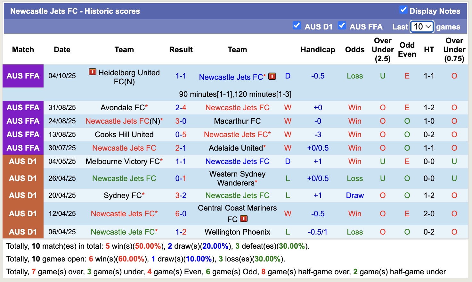Click the Avondale FC team link
Viewport: 472px width, 282px height.
[x=122, y=108]
